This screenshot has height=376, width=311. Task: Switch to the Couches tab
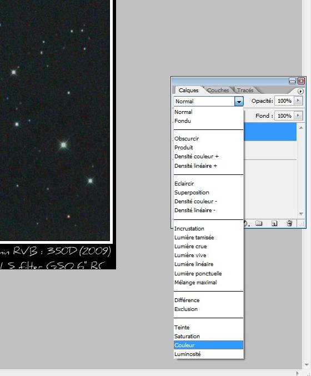[218, 91]
